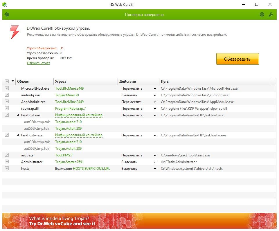279x231 pixels.
Task: Open action dropdown for Administrator task
Action: (x=155, y=162)
